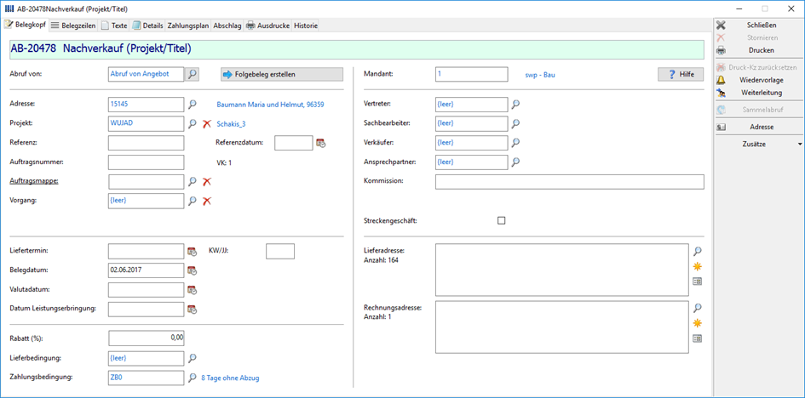Search Rechnungsadresse with magnifier icon
Screen dimensions: 805x398
(697, 308)
